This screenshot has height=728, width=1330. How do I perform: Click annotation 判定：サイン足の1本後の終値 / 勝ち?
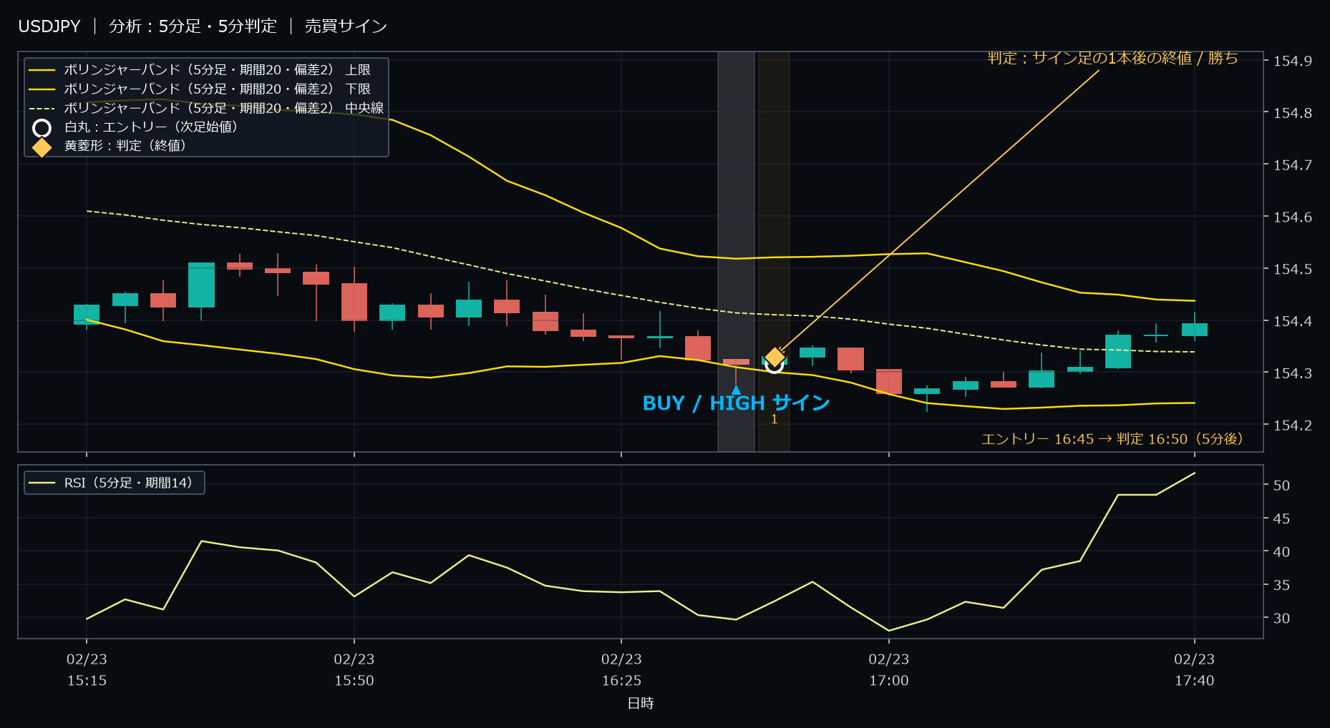1112,58
